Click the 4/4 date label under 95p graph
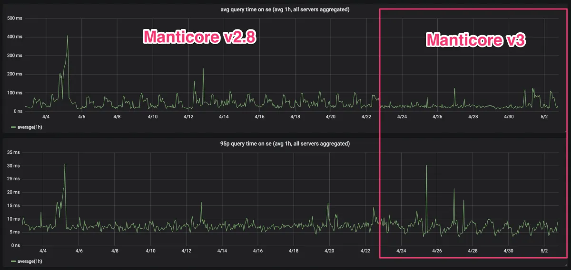This screenshot has height=270, width=571. pyautogui.click(x=43, y=251)
